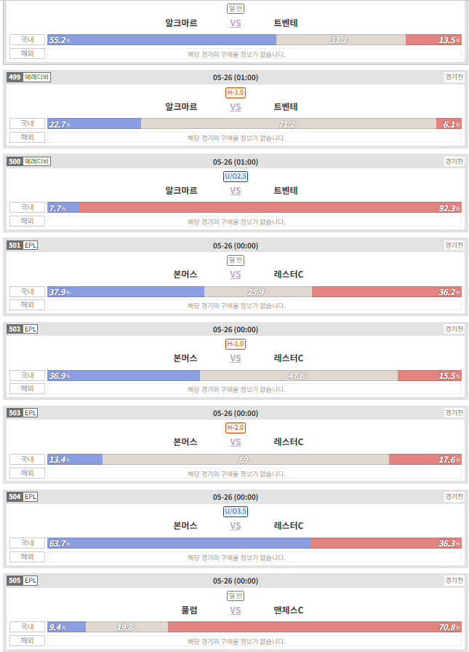Open the VS link for match 501
This screenshot has height=652, width=469.
pos(236,275)
